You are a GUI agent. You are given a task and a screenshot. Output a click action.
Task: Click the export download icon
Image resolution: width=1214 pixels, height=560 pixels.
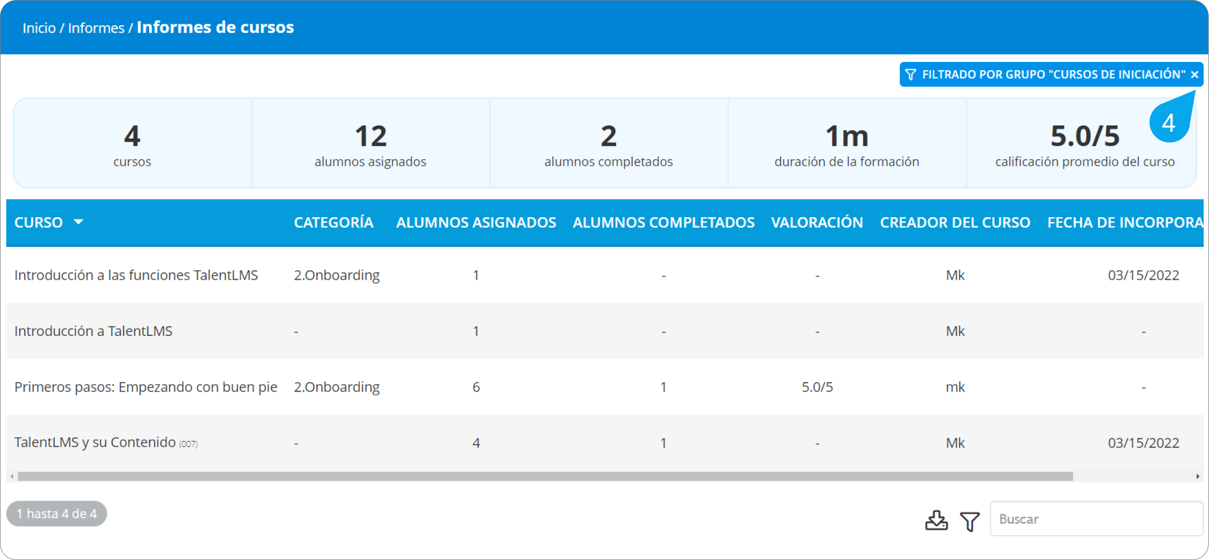tap(936, 520)
